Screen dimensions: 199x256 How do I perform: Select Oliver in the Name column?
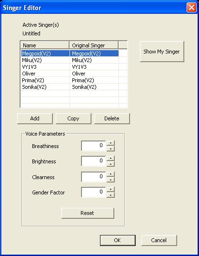pos(29,74)
